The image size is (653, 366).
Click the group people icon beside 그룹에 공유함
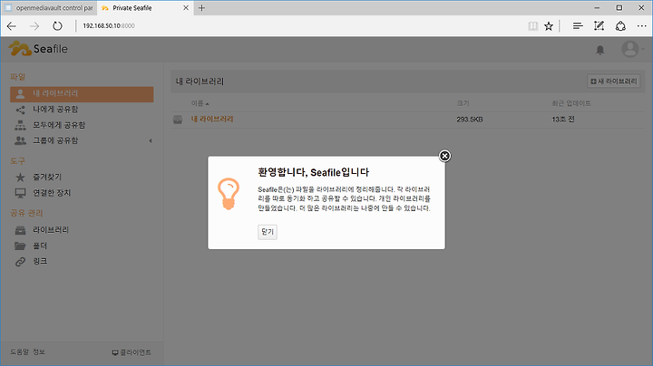tap(20, 140)
